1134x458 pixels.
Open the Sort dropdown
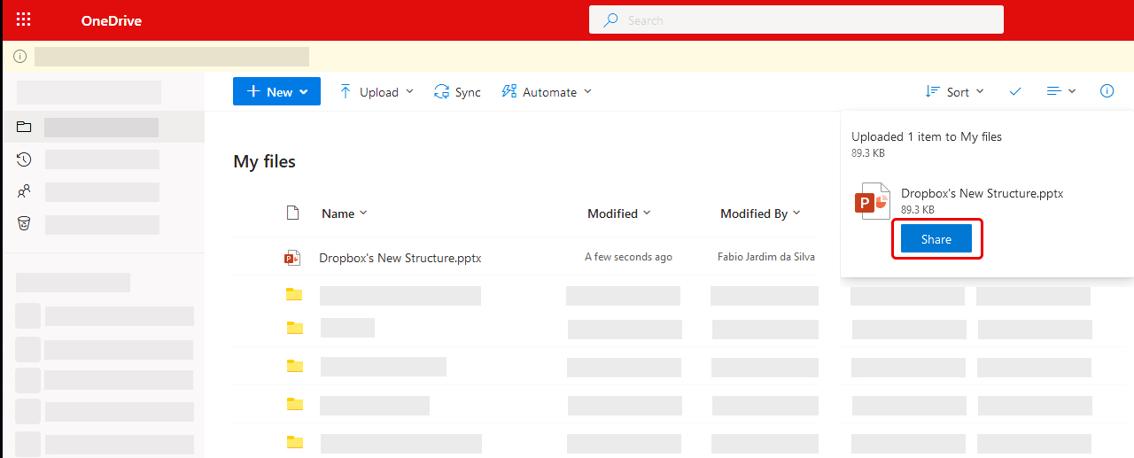click(x=954, y=92)
